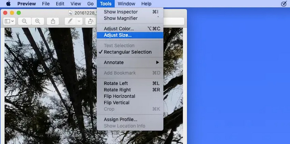Toggle Rectangular Selection checked item

point(130,52)
